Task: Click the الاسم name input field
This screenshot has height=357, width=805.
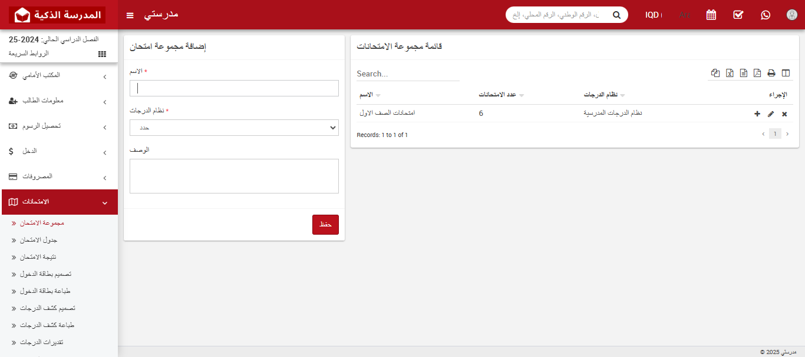Action: coord(234,88)
